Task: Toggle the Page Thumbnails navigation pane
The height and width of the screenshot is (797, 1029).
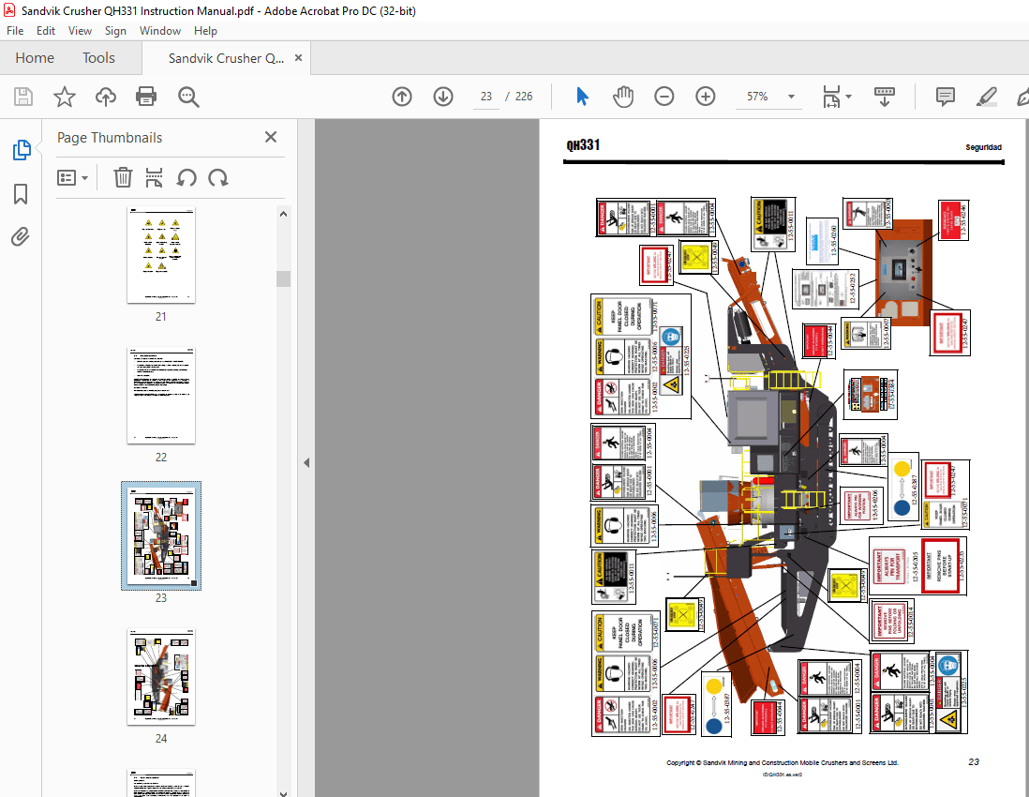Action: (x=20, y=149)
